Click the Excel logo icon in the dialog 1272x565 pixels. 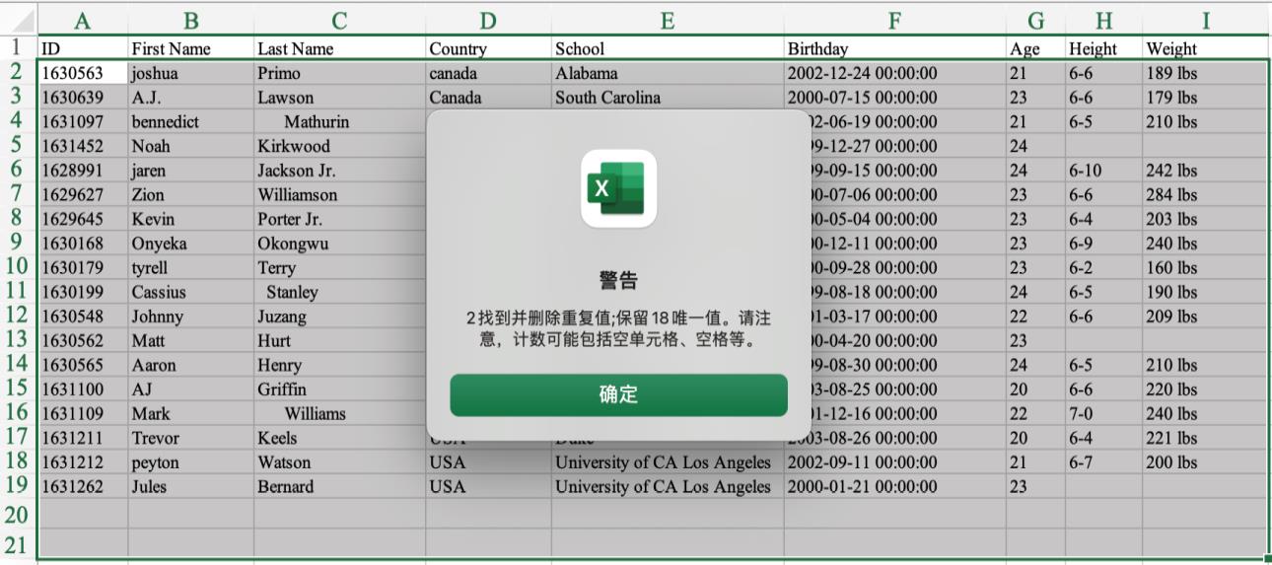coord(618,188)
